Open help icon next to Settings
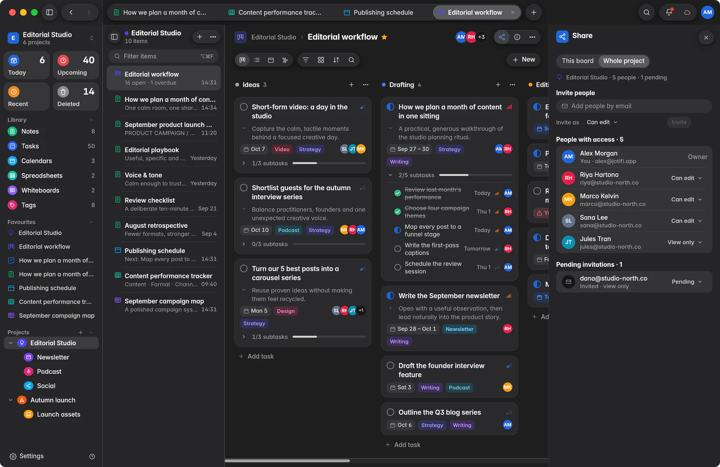This screenshot has height=467, width=720. [92, 456]
